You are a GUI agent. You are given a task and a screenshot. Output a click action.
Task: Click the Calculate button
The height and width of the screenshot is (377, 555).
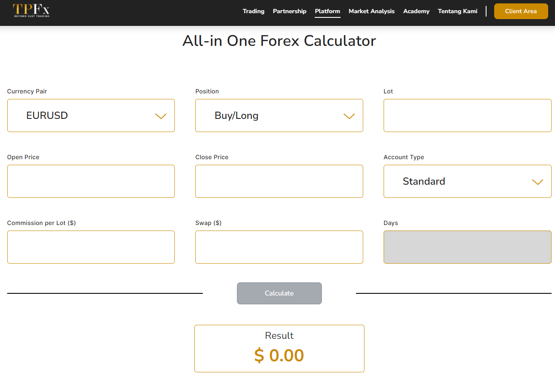(x=279, y=293)
